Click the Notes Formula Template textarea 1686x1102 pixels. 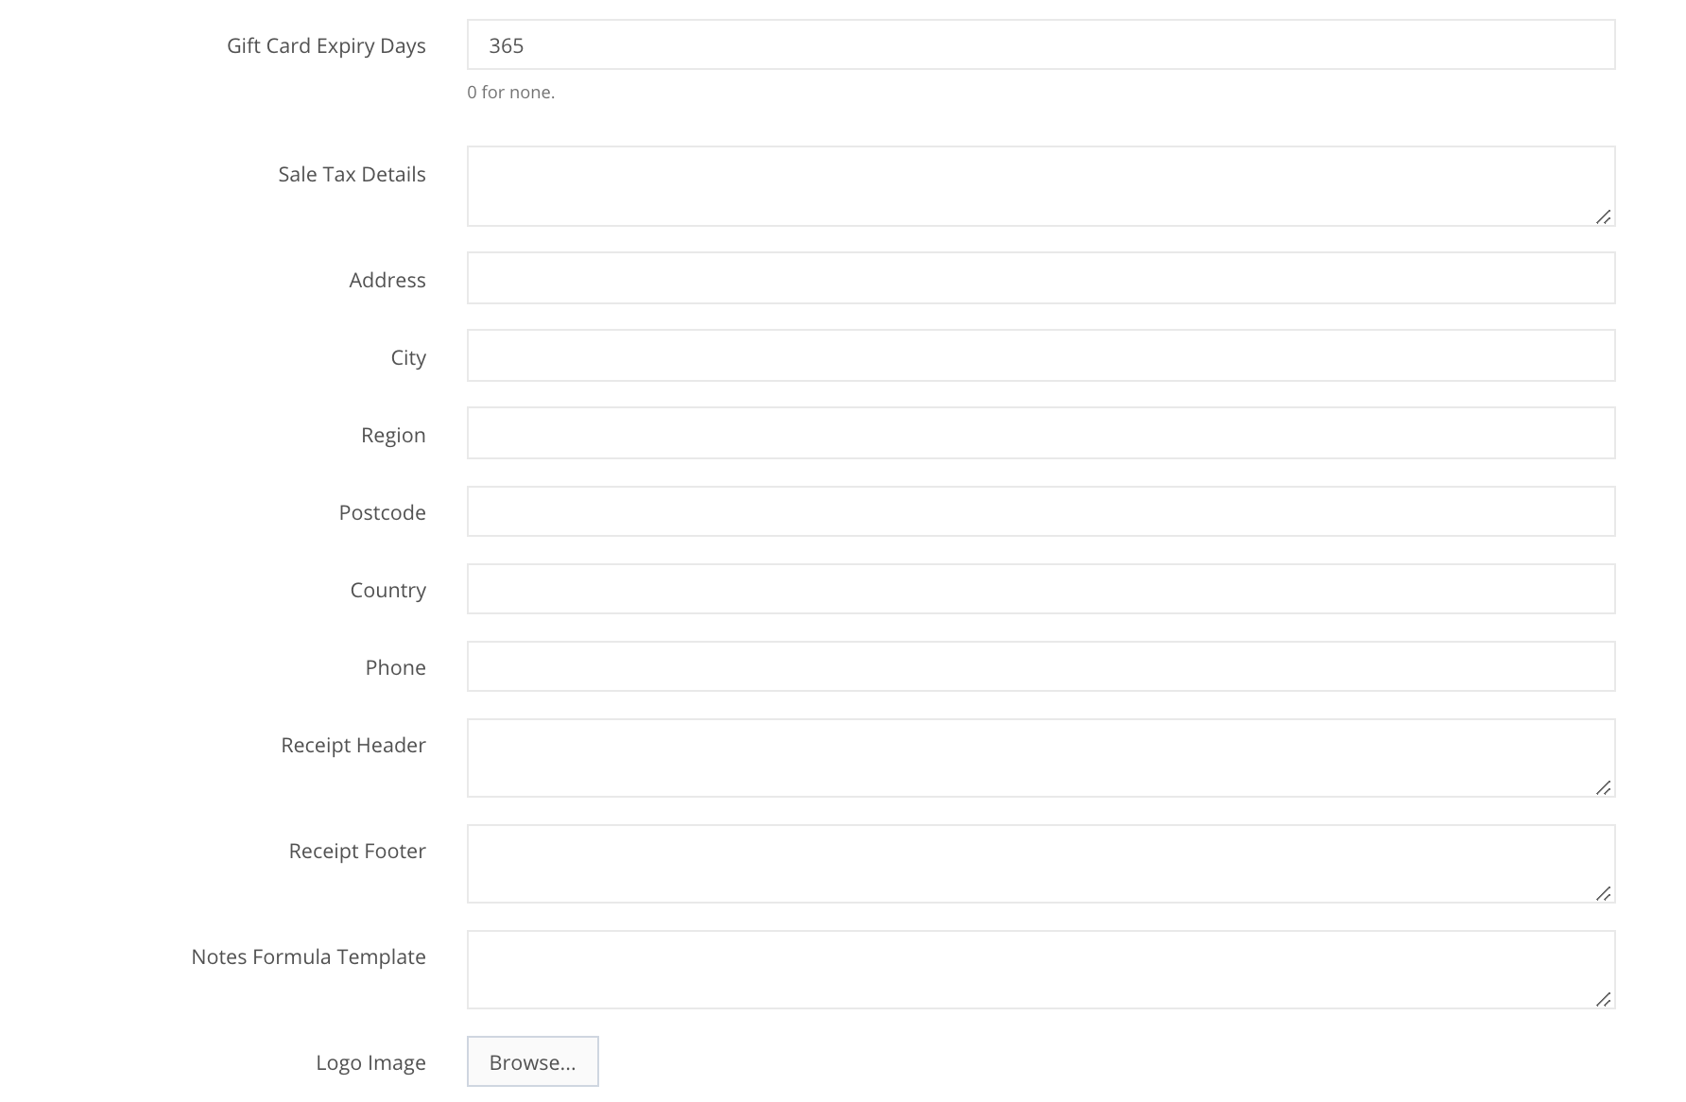click(1041, 970)
